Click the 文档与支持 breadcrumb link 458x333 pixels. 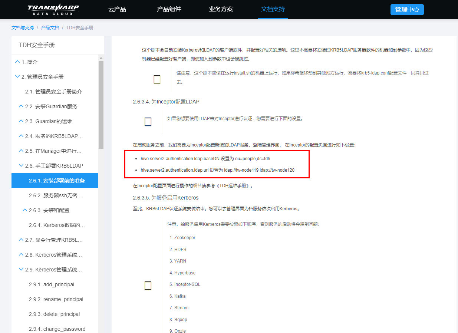(22, 28)
